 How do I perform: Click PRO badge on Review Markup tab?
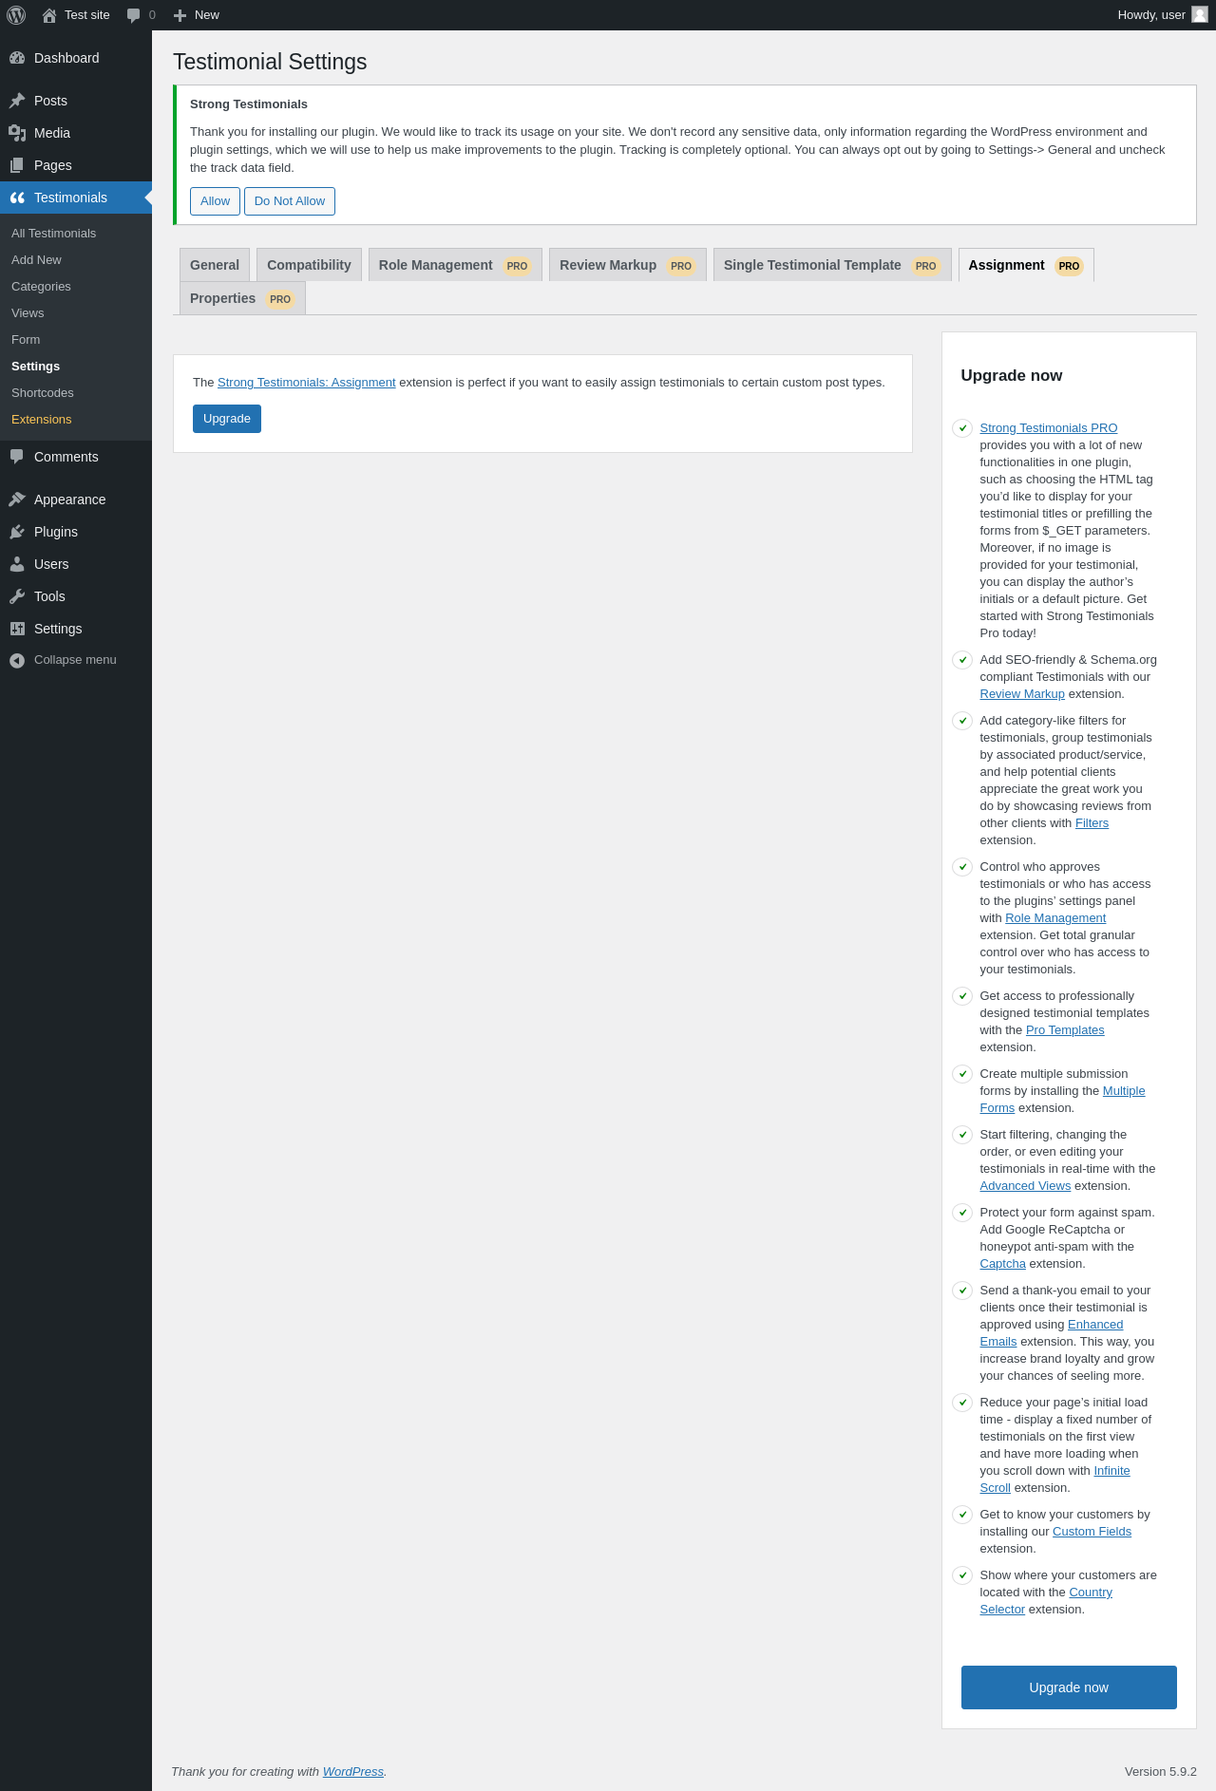pyautogui.click(x=681, y=266)
